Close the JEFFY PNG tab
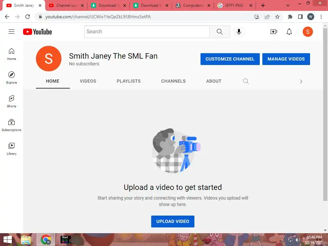The width and height of the screenshot is (328, 246). [x=251, y=5]
